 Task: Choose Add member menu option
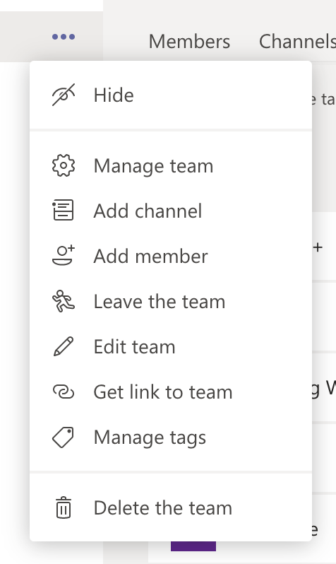pyautogui.click(x=171, y=256)
